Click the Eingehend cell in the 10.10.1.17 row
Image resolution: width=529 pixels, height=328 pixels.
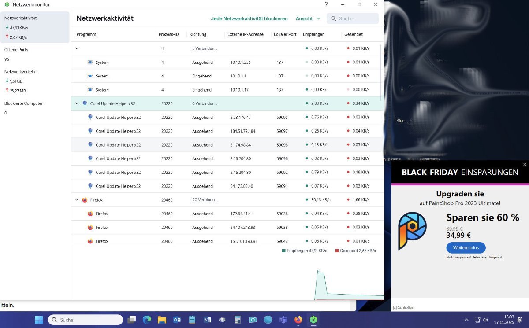click(x=202, y=90)
